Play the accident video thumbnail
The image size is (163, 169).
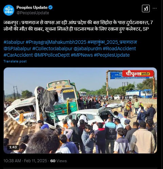pos(80,111)
